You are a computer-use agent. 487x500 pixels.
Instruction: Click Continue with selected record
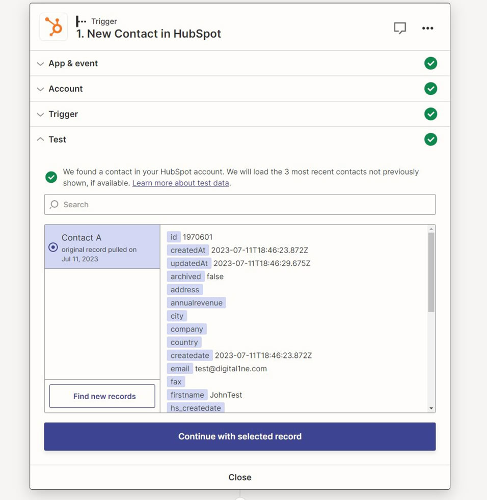point(239,436)
